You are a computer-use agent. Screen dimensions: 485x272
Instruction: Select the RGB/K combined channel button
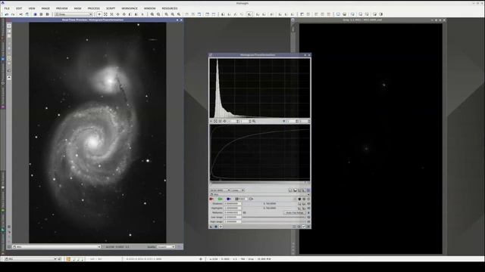[240, 199]
